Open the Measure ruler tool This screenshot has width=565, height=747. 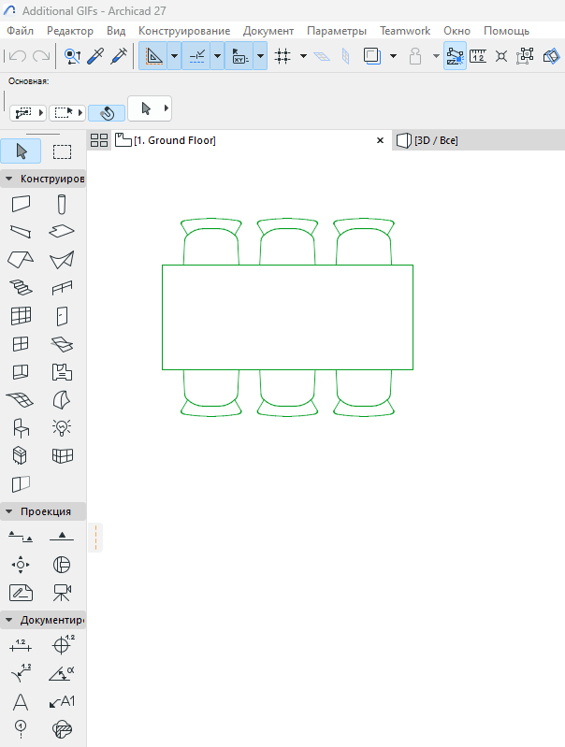pyautogui.click(x=478, y=56)
